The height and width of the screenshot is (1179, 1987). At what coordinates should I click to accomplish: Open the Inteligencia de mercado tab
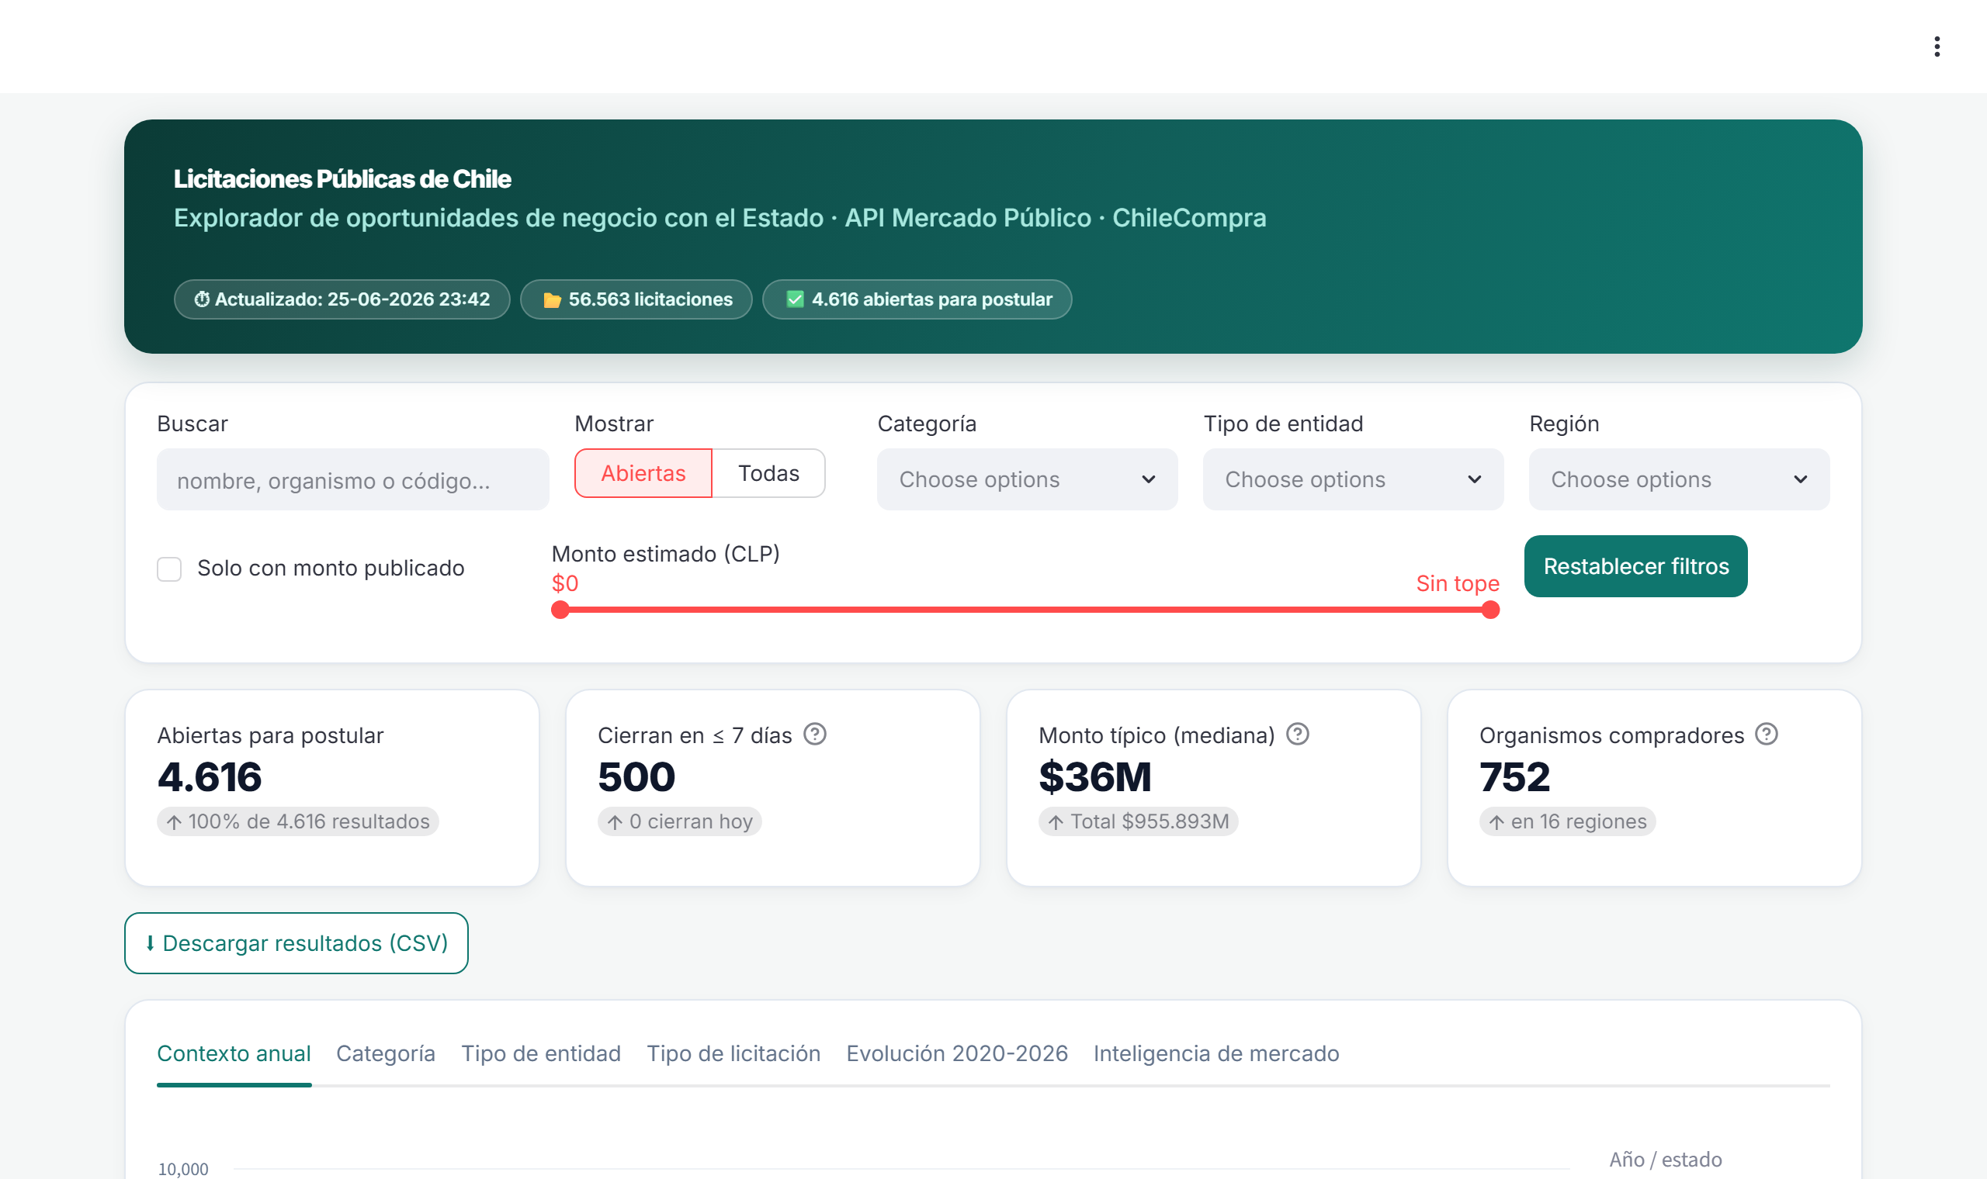click(1216, 1053)
